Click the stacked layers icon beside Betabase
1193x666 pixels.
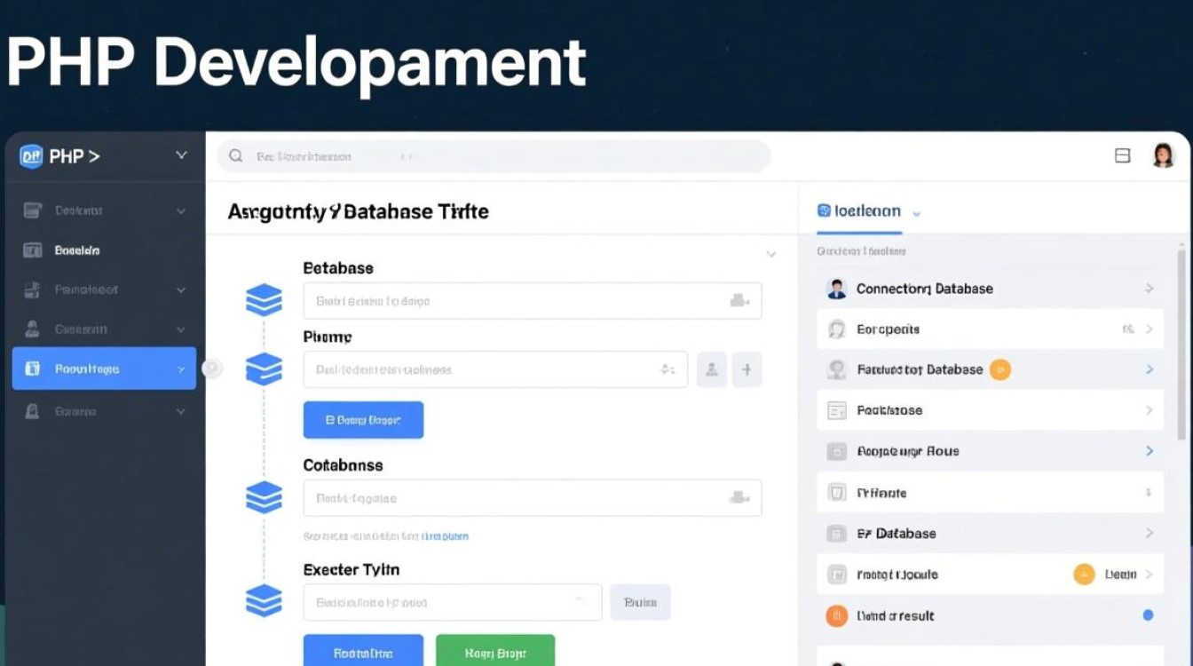pos(264,301)
